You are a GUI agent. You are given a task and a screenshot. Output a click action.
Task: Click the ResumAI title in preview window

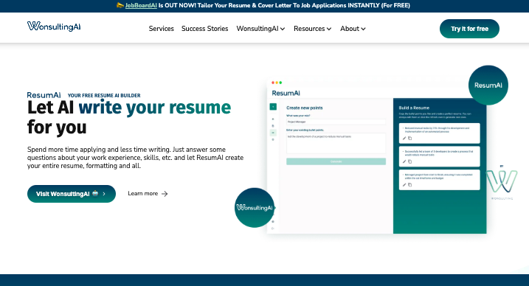286,93
